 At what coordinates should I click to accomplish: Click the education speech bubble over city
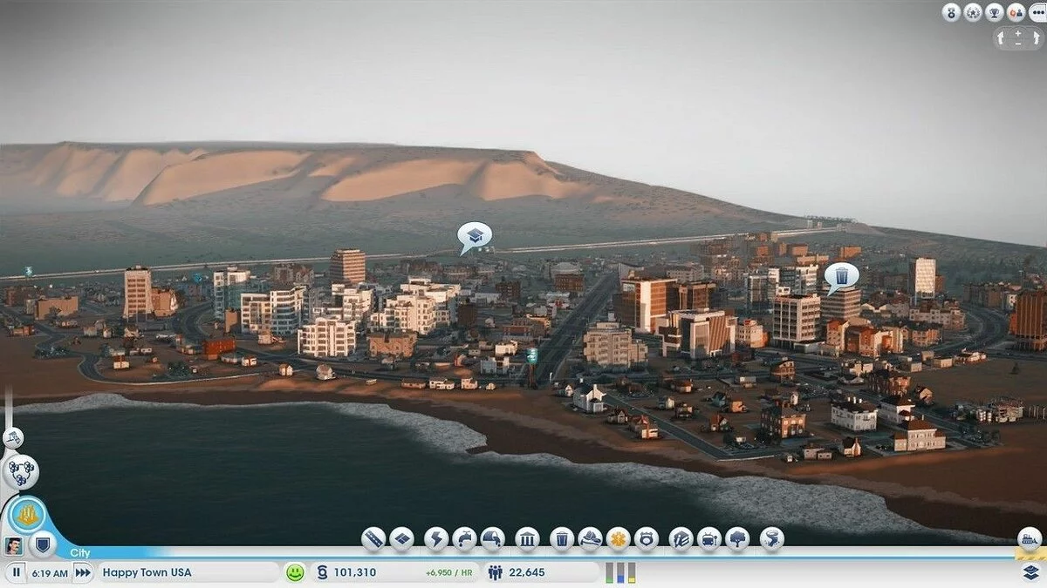475,236
